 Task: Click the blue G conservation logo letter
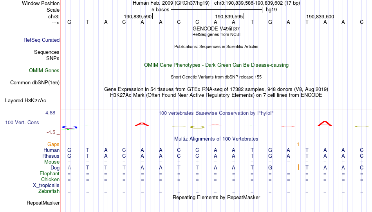pos(70,127)
